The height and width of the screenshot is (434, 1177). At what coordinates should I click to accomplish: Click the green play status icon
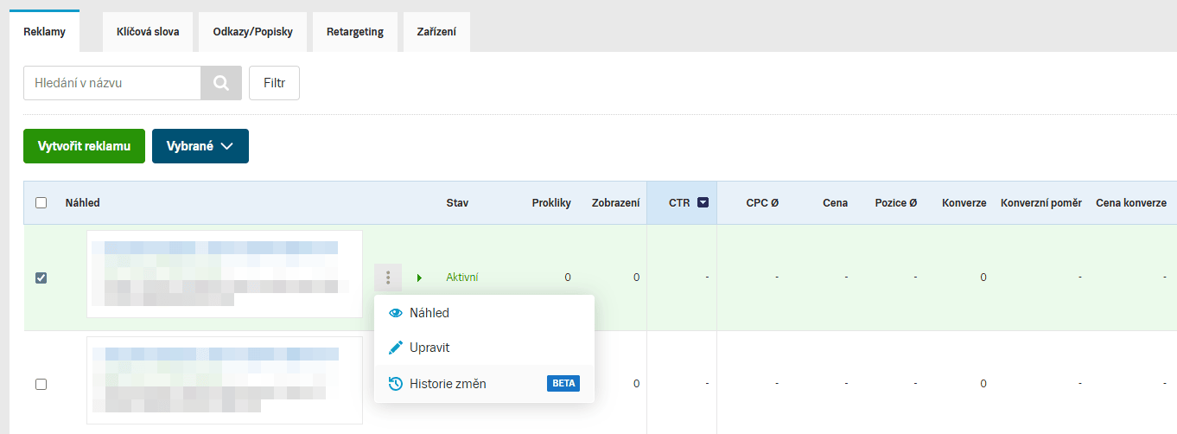pyautogui.click(x=419, y=278)
